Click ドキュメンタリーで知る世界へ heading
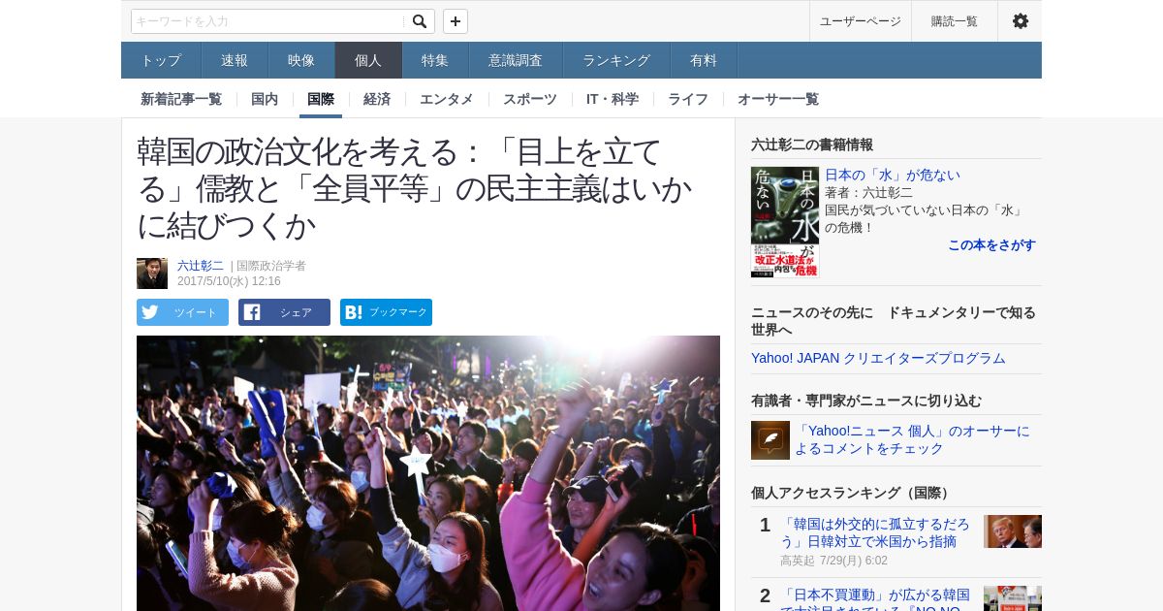 (894, 321)
